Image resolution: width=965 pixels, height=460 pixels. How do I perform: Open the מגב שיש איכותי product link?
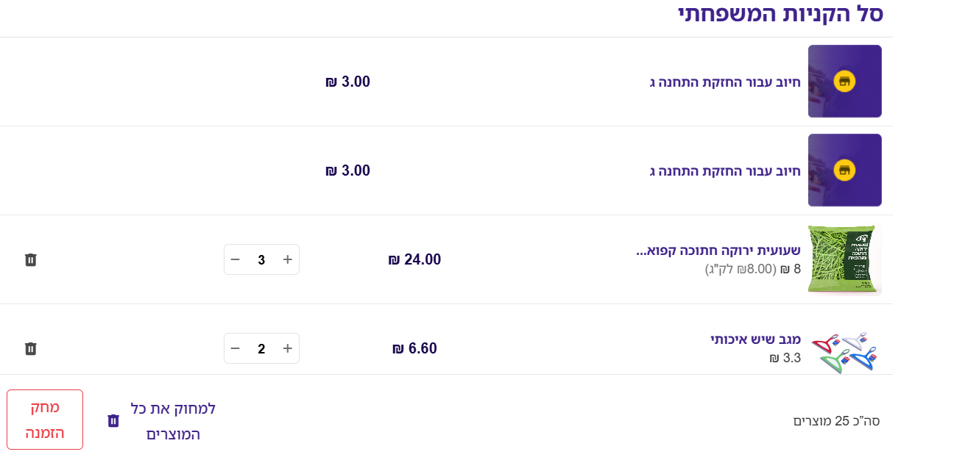[755, 339]
